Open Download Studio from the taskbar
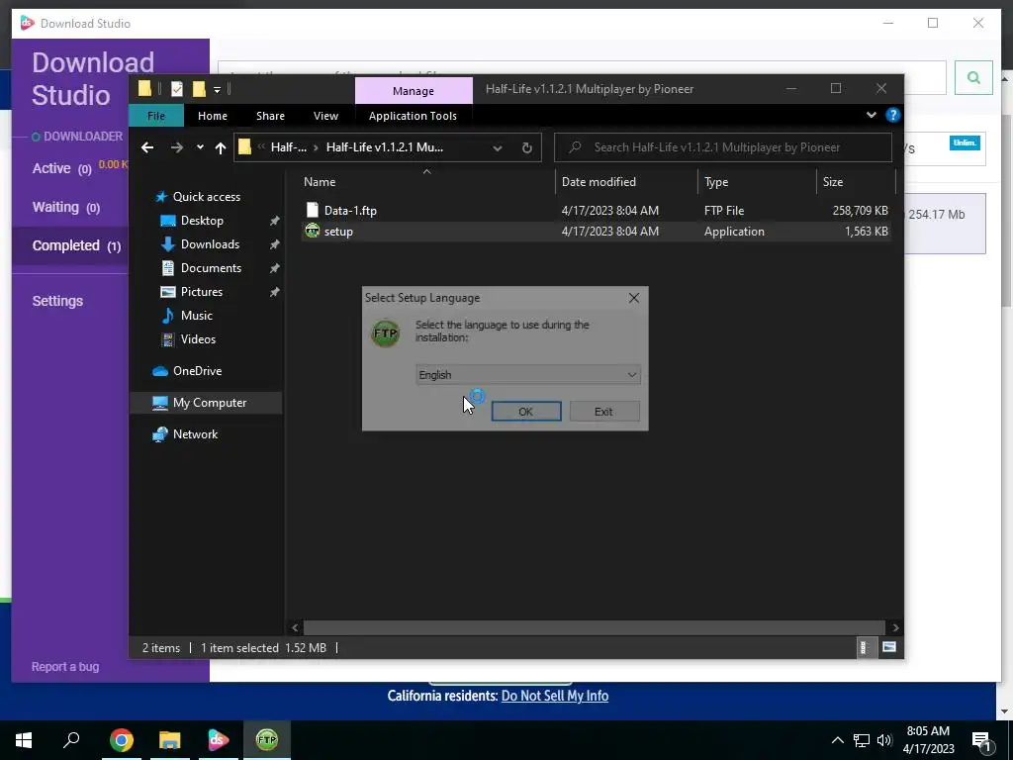1013x760 pixels. [219, 740]
